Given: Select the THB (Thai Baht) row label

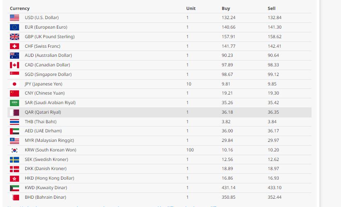Looking at the screenshot, I should tap(41, 122).
